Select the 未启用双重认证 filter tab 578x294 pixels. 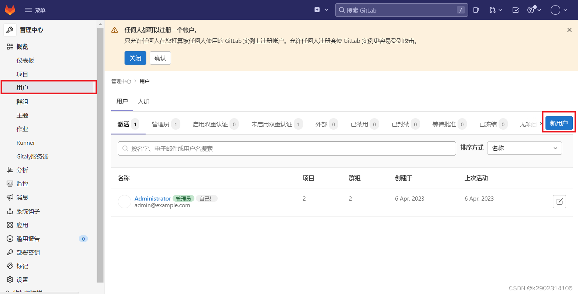[277, 124]
